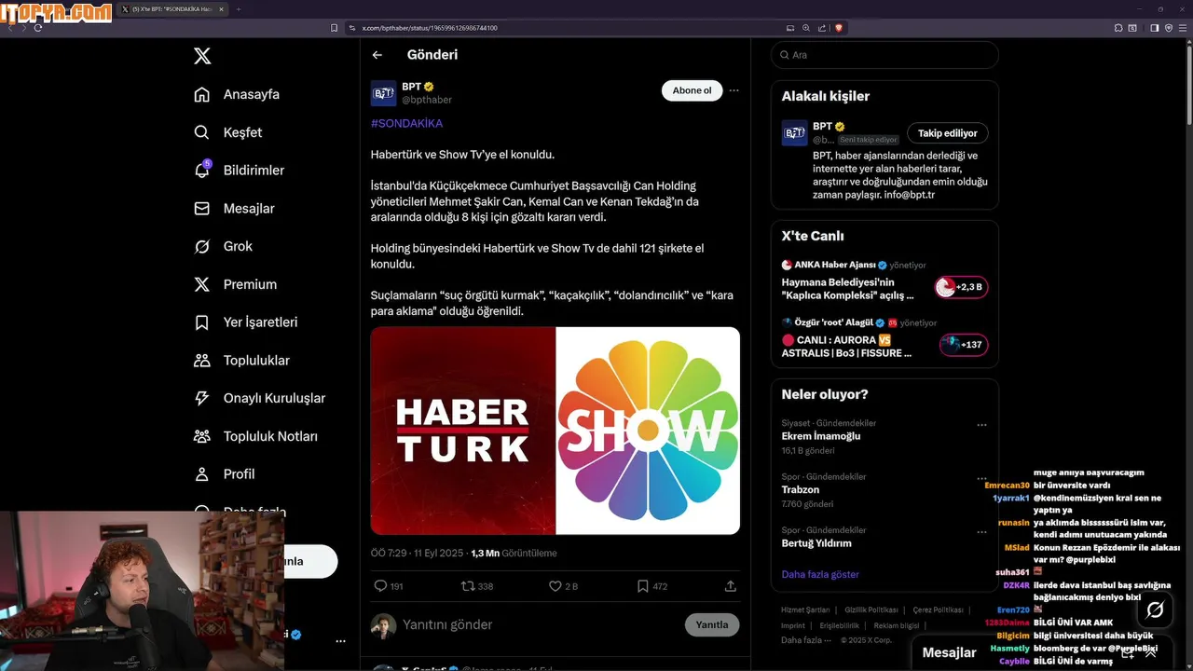Open Topluluklar in the sidebar

coord(242,361)
